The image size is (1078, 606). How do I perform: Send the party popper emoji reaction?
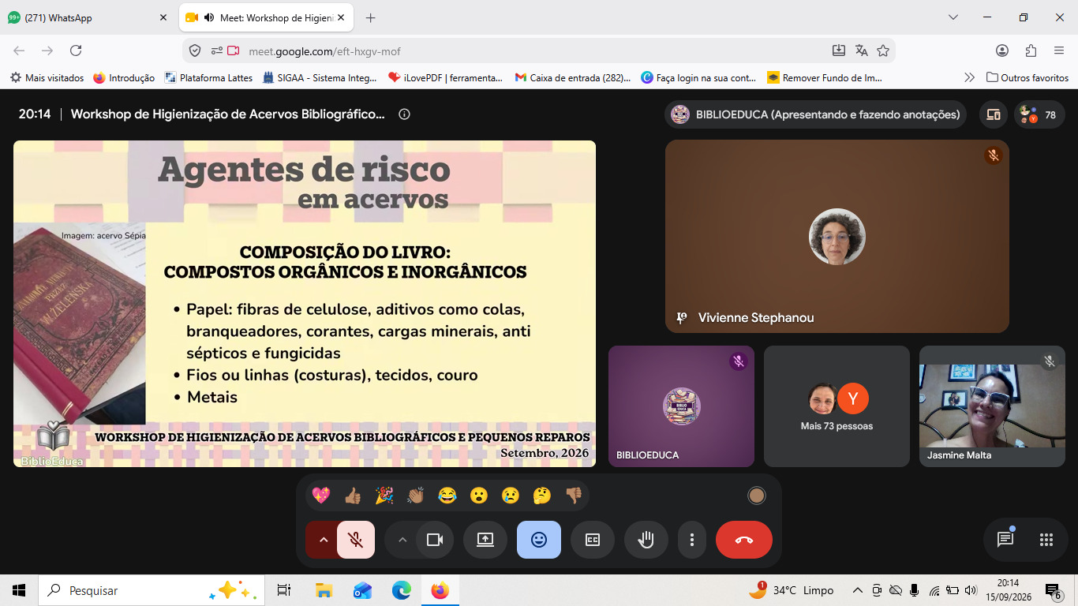[x=384, y=496]
